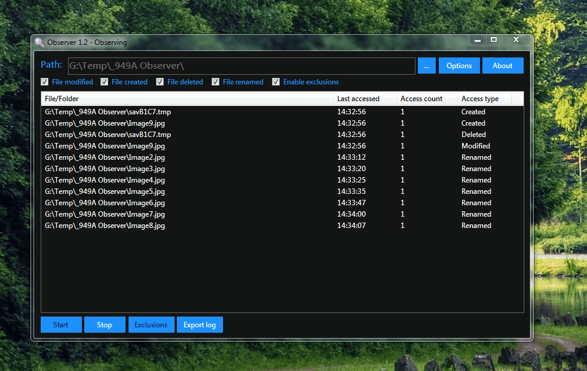Click the Modified access type cell
This screenshot has height=371, width=587.
(476, 146)
